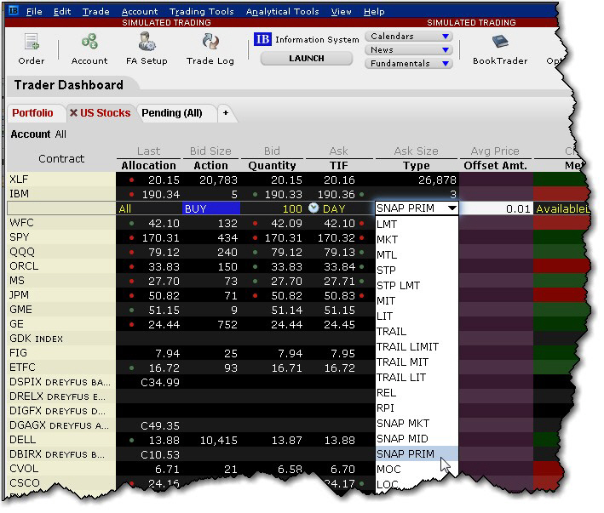Add a new tab with plus button
Viewport: 604px width, 513px height.
click(x=226, y=112)
